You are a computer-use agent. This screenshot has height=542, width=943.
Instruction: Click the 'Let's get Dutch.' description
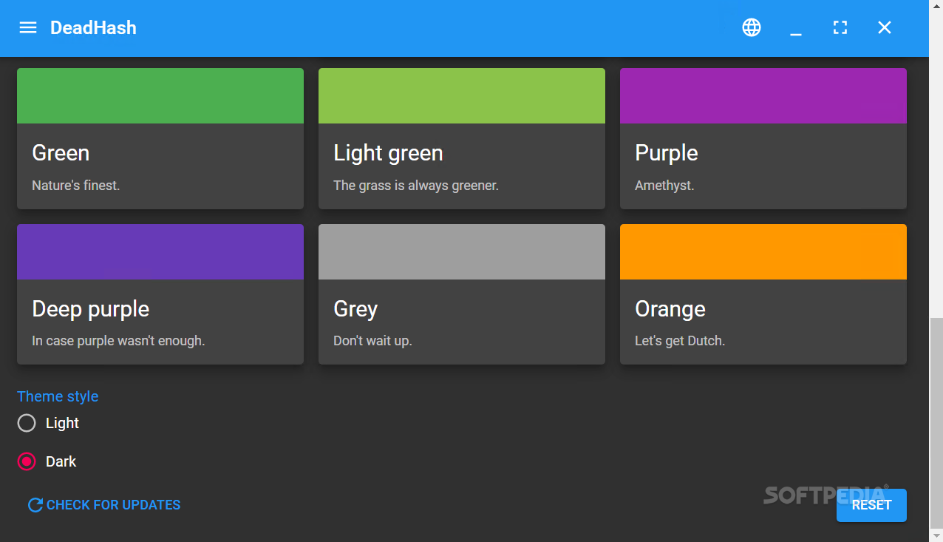pos(680,341)
